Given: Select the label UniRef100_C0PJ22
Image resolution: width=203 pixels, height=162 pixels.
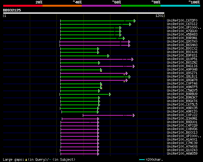Looking at the screenshot, I should 182,115.
